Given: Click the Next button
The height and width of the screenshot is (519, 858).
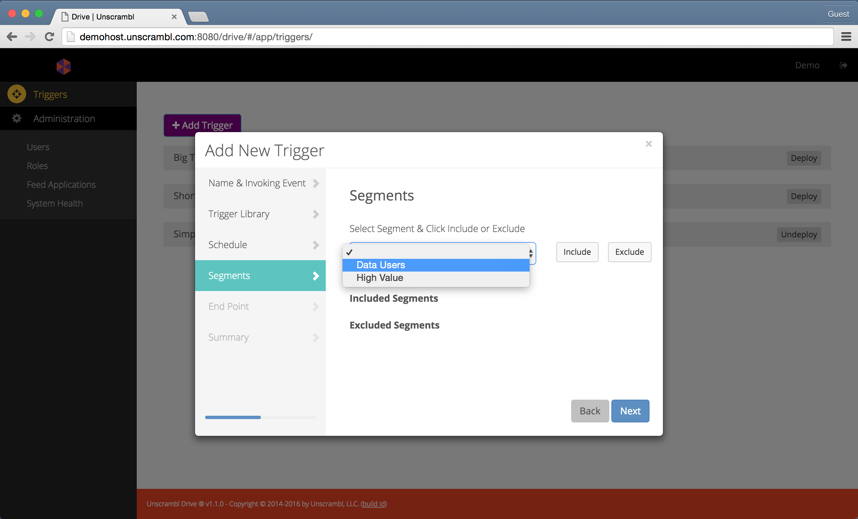Looking at the screenshot, I should click(630, 411).
